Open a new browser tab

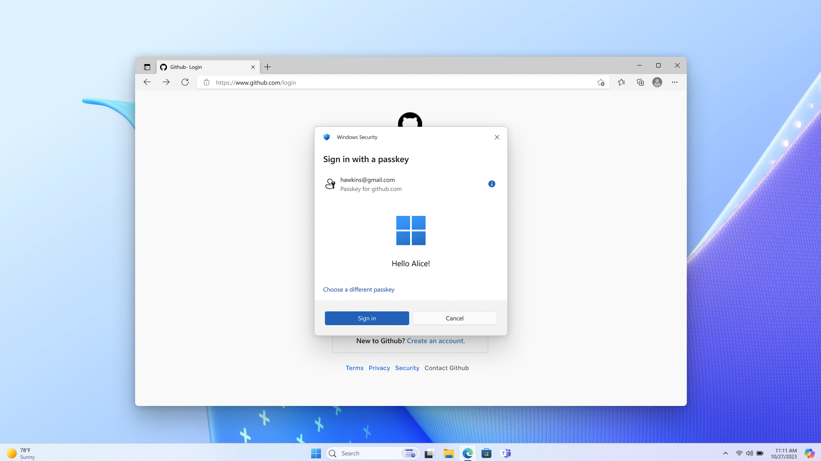coord(268,67)
